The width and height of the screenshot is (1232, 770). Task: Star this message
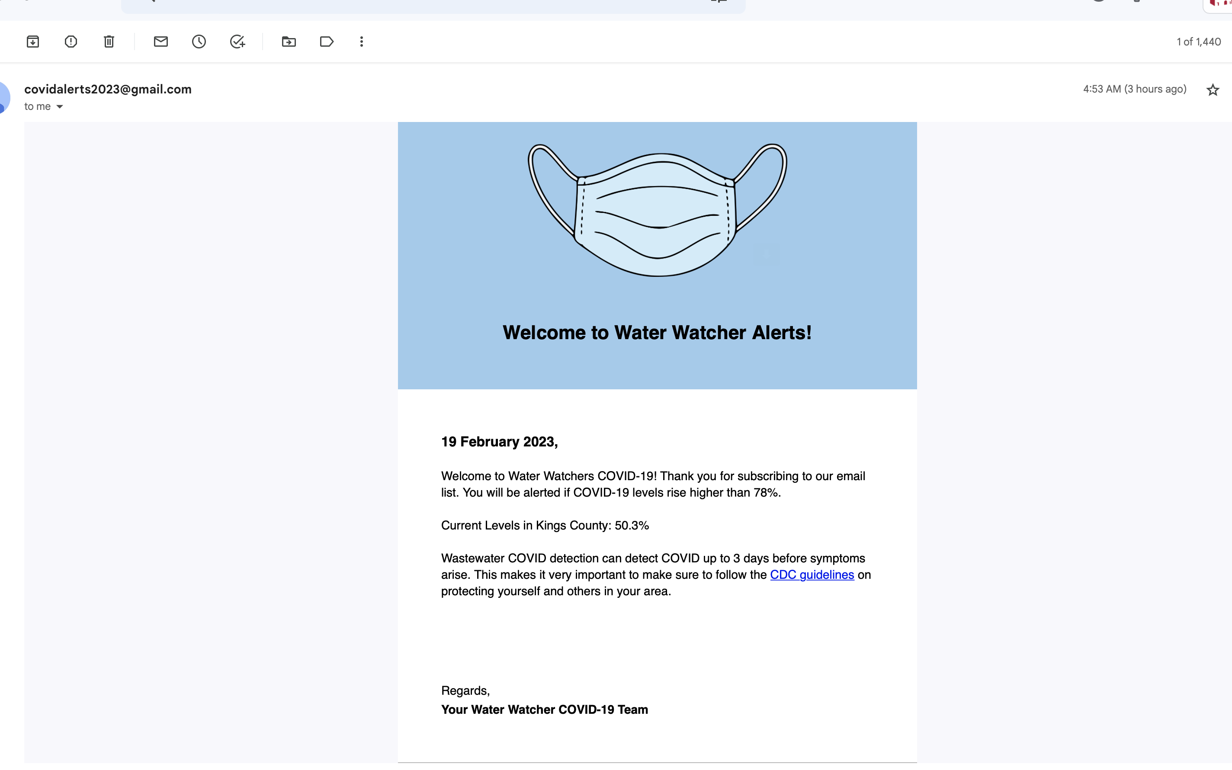pos(1213,90)
